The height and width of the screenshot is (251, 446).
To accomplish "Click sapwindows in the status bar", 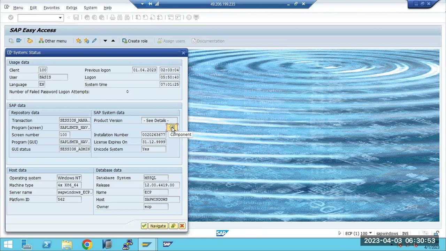I will click(387, 234).
